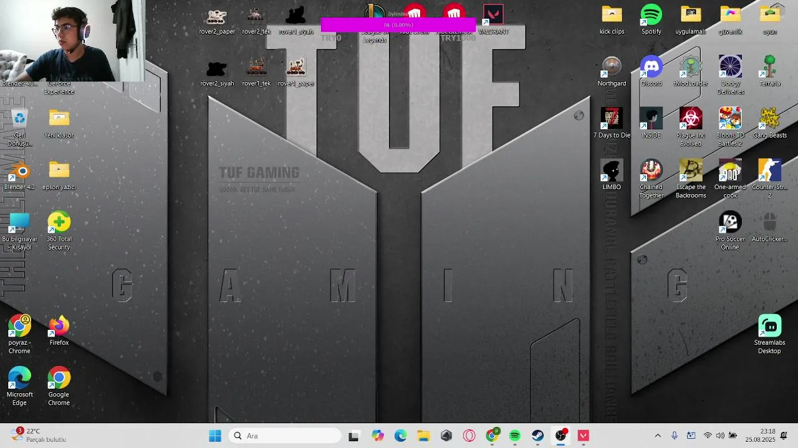Open the Geri Dönüşüm recycle bin
Image resolution: width=798 pixels, height=448 pixels.
tap(19, 128)
